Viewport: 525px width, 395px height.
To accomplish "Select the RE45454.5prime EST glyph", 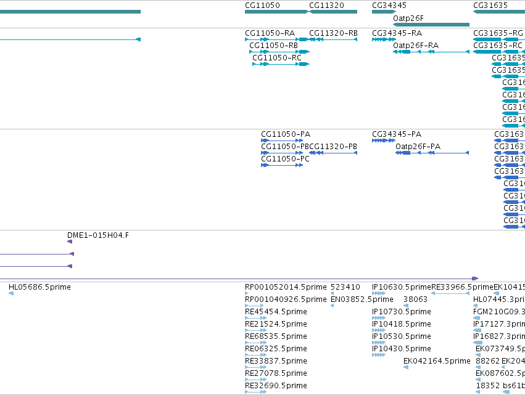I will point(256,318).
